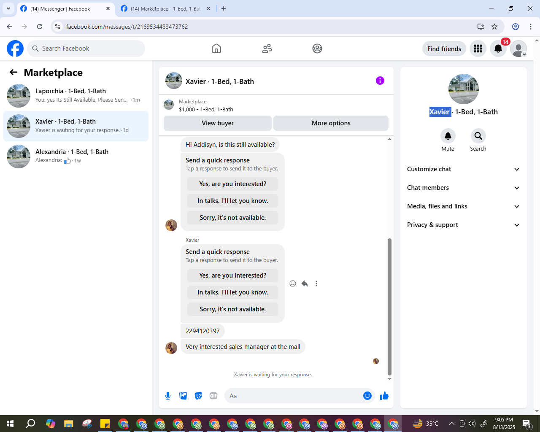
Task: Send first 'Sorry, it's not available.' response
Action: point(232,218)
